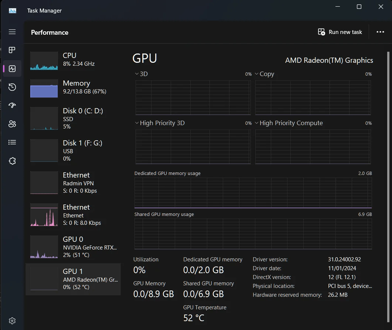Image resolution: width=392 pixels, height=330 pixels.
Task: Click Dedicated GPU memory usage graph
Action: coord(253,193)
